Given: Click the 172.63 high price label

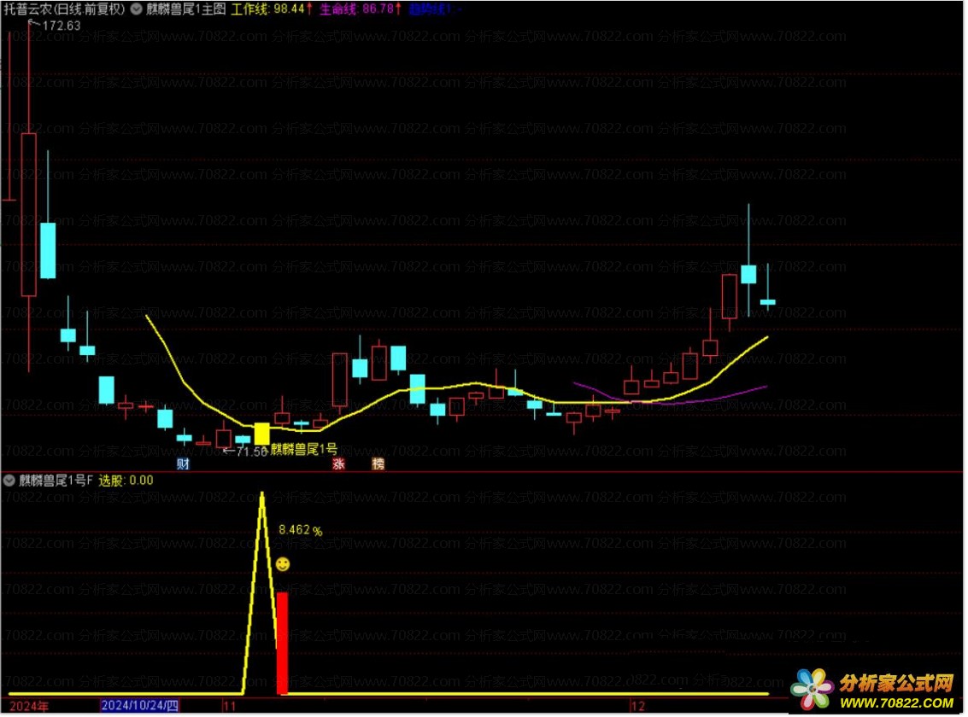Looking at the screenshot, I should pos(61,26).
